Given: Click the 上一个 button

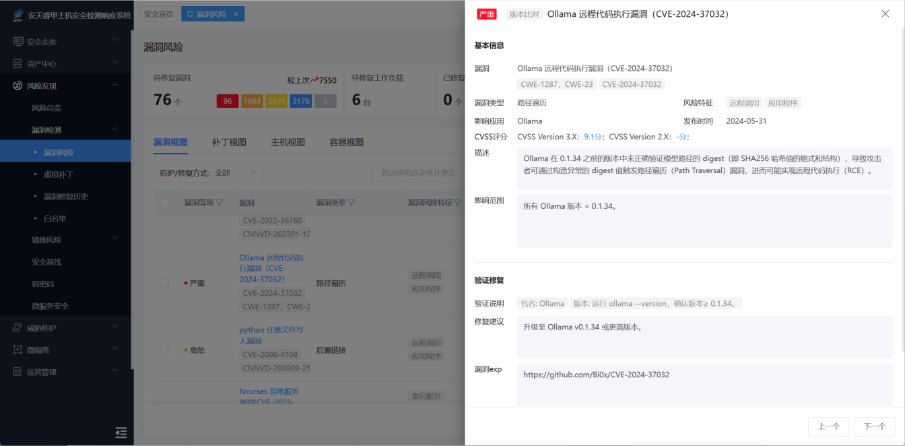Looking at the screenshot, I should (x=829, y=426).
